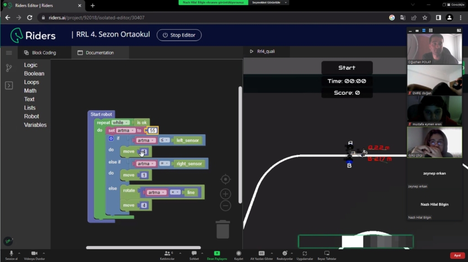Screen dimensions: 468x262
Task: Select the Robot block category
Action: tap(32, 116)
